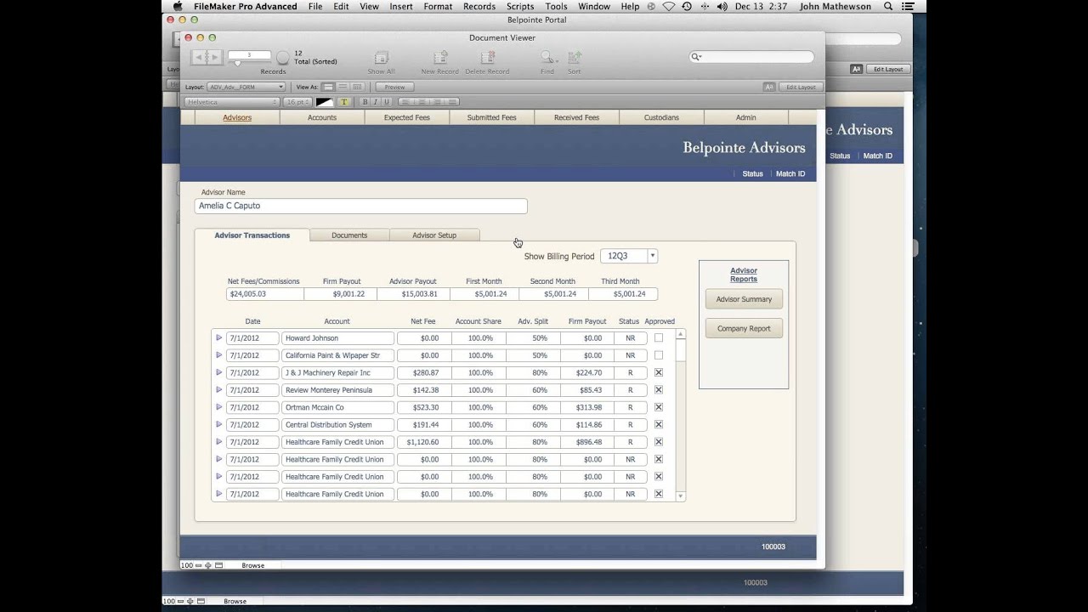The width and height of the screenshot is (1088, 612).
Task: Apply Bold formatting
Action: (365, 102)
